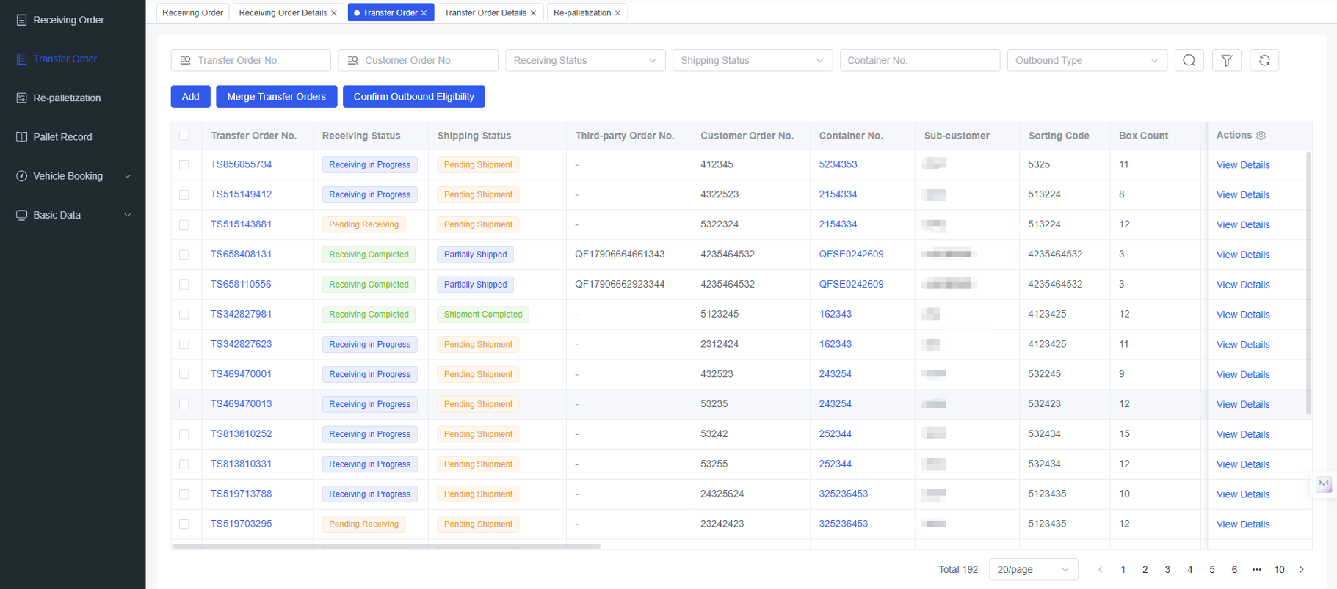Click the refresh icon button

pos(1264,60)
